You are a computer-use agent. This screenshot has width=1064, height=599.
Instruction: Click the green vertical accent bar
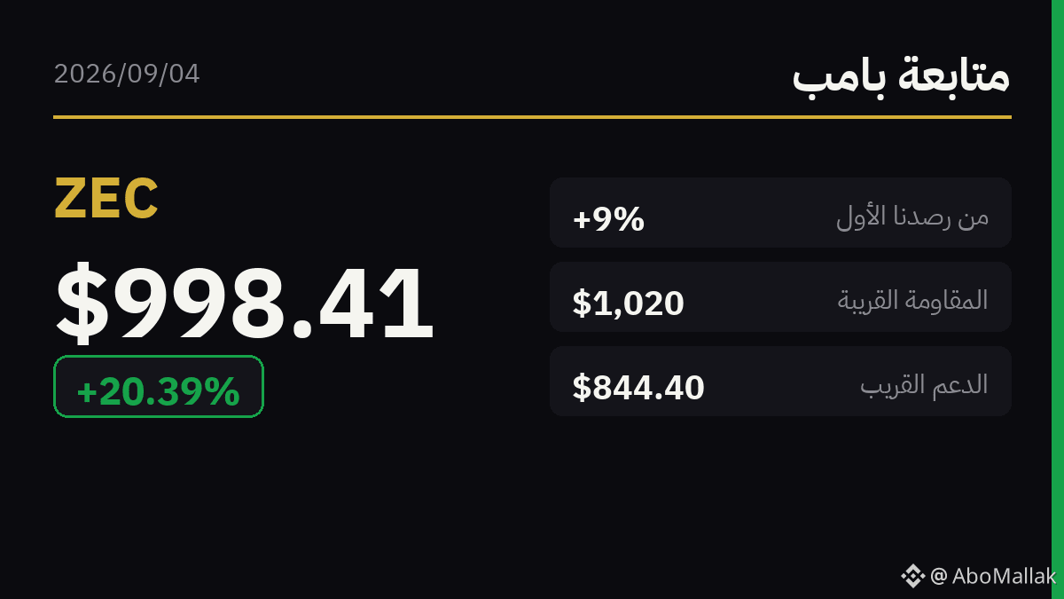(1058, 299)
